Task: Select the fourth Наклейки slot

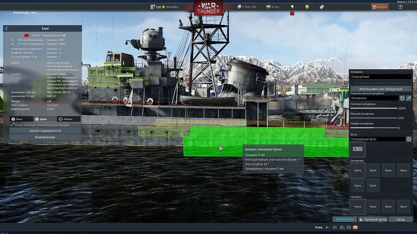Action: coord(403,207)
